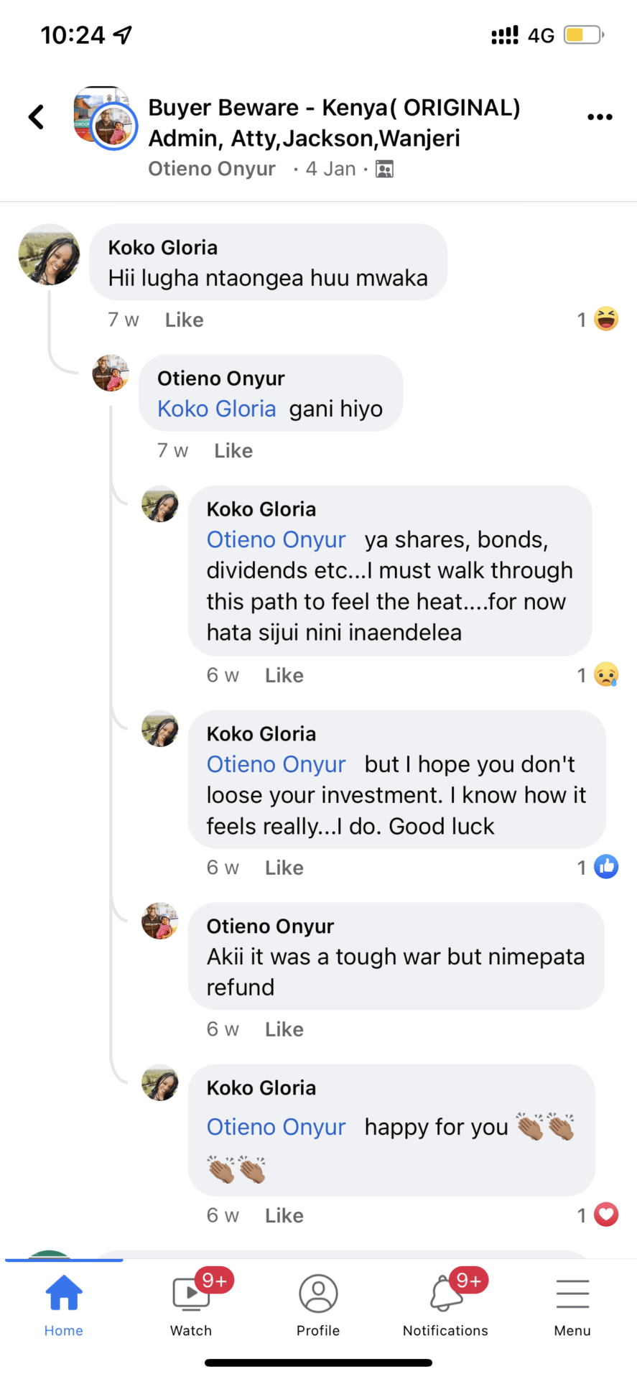Open the Profile tab
The width and height of the screenshot is (637, 1379).
[318, 1303]
